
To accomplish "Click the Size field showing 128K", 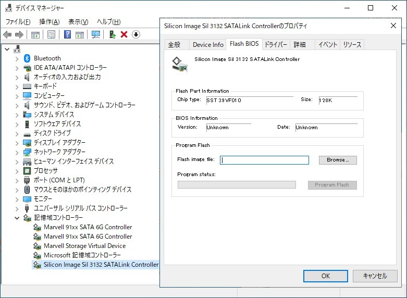I will [x=338, y=101].
